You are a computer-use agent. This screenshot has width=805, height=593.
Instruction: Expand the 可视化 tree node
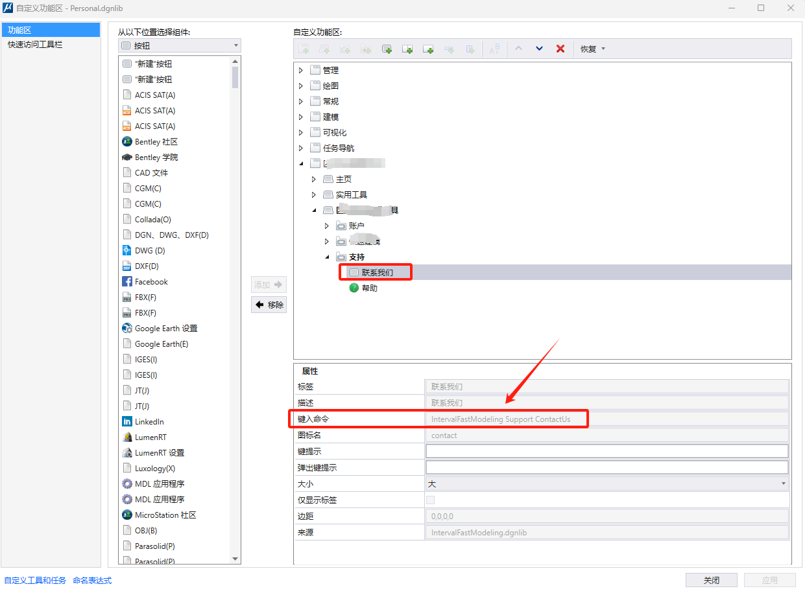tap(300, 132)
